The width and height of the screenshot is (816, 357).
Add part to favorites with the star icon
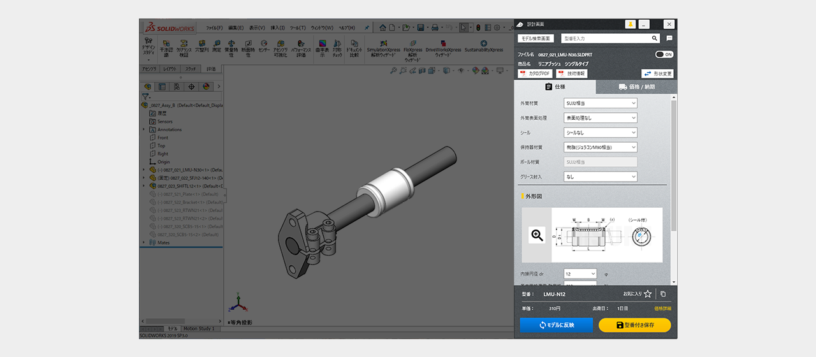click(x=648, y=294)
